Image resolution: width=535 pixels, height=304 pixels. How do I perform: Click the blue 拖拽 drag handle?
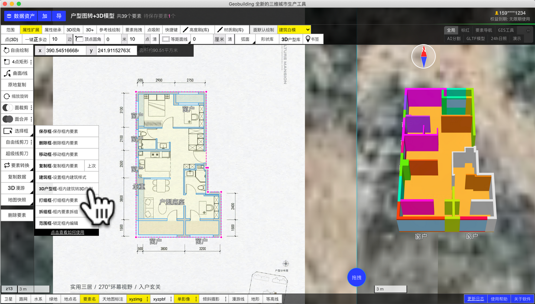coord(357,277)
